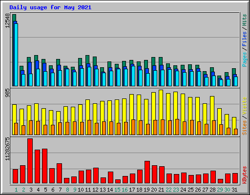The image size is (250, 195).
Task: Click the red KBytes bar for day 7
Action: coord(59,173)
